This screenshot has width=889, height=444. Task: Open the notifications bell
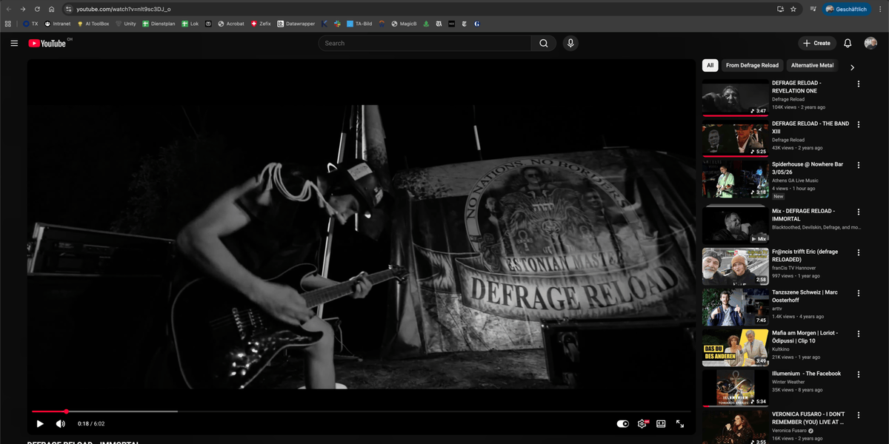[848, 44]
